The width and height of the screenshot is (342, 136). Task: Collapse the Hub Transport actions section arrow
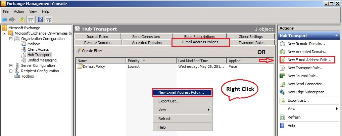point(336,36)
